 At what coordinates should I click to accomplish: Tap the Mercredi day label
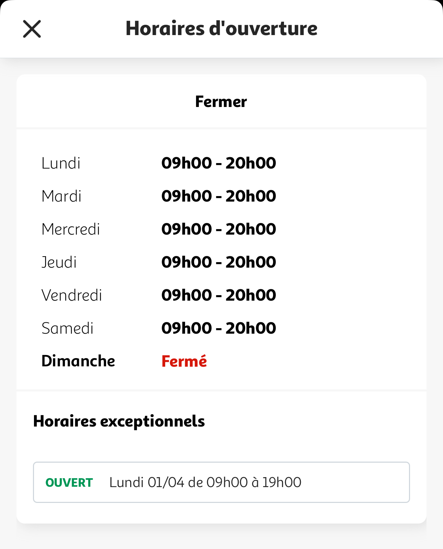point(71,229)
